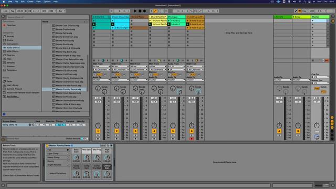
Task: Open track 5 Audio From dropdown
Action: 176,67
